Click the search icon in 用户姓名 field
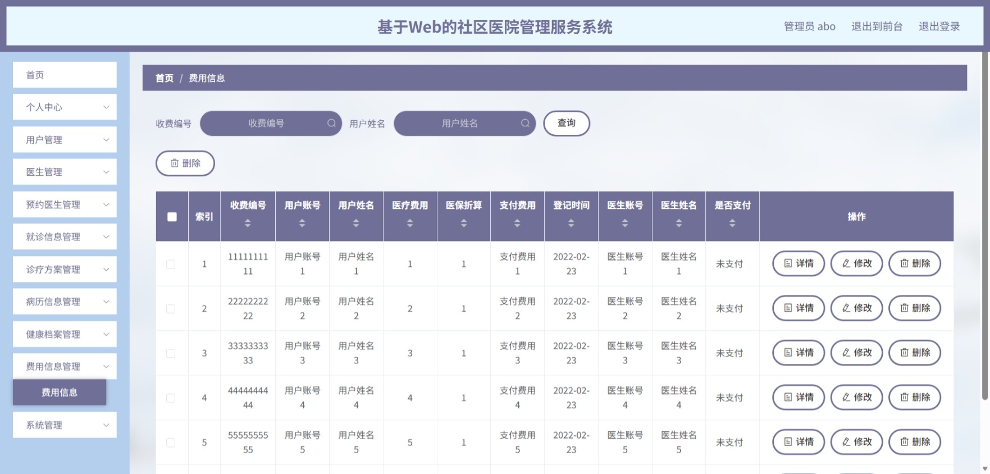 (x=525, y=123)
